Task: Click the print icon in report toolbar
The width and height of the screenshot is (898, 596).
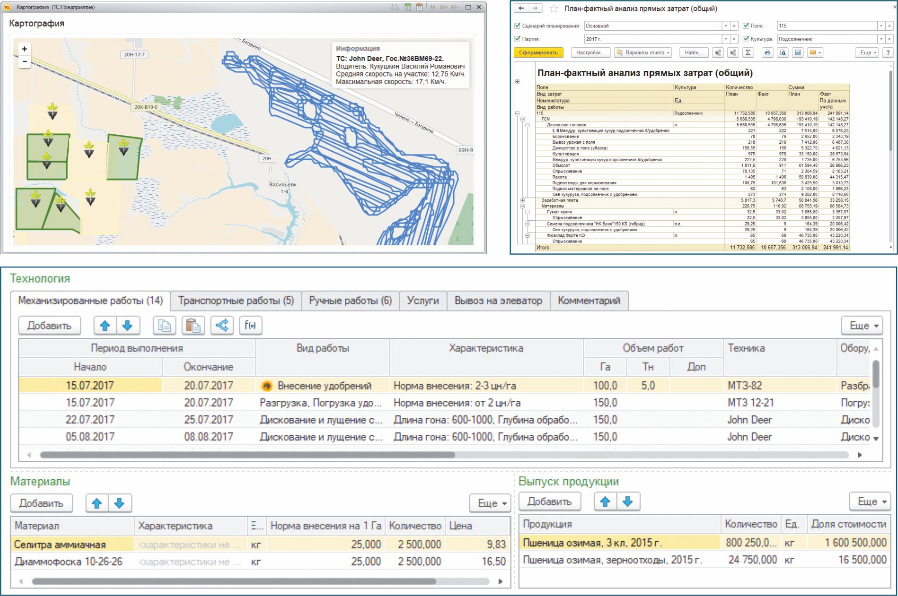Action: [x=767, y=52]
